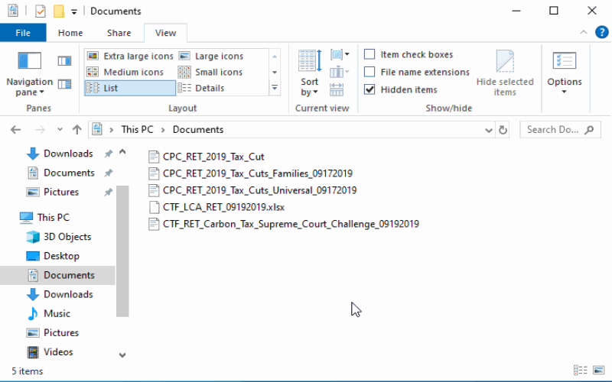Choose the Details view layout

point(201,88)
